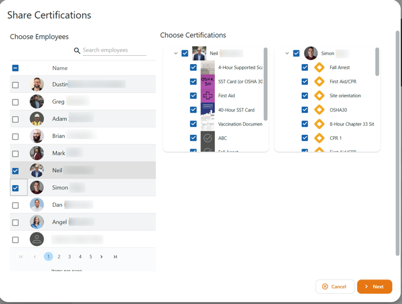The width and height of the screenshot is (402, 304).
Task: Uncheck the 4-Hour Supported Scaffold certification
Action: [193, 67]
